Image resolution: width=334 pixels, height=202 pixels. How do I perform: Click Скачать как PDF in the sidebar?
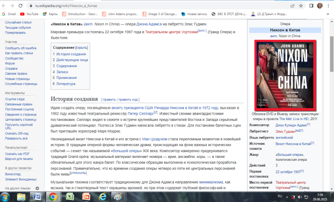tap(17, 154)
